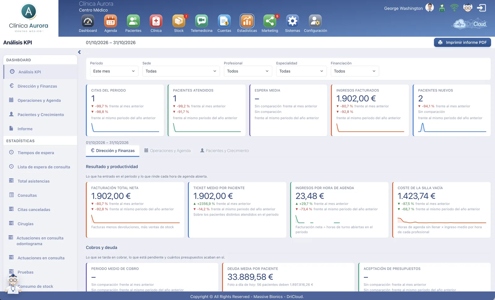Click the DriCloud logo
The width and height of the screenshot is (495, 300).
[x=470, y=24]
